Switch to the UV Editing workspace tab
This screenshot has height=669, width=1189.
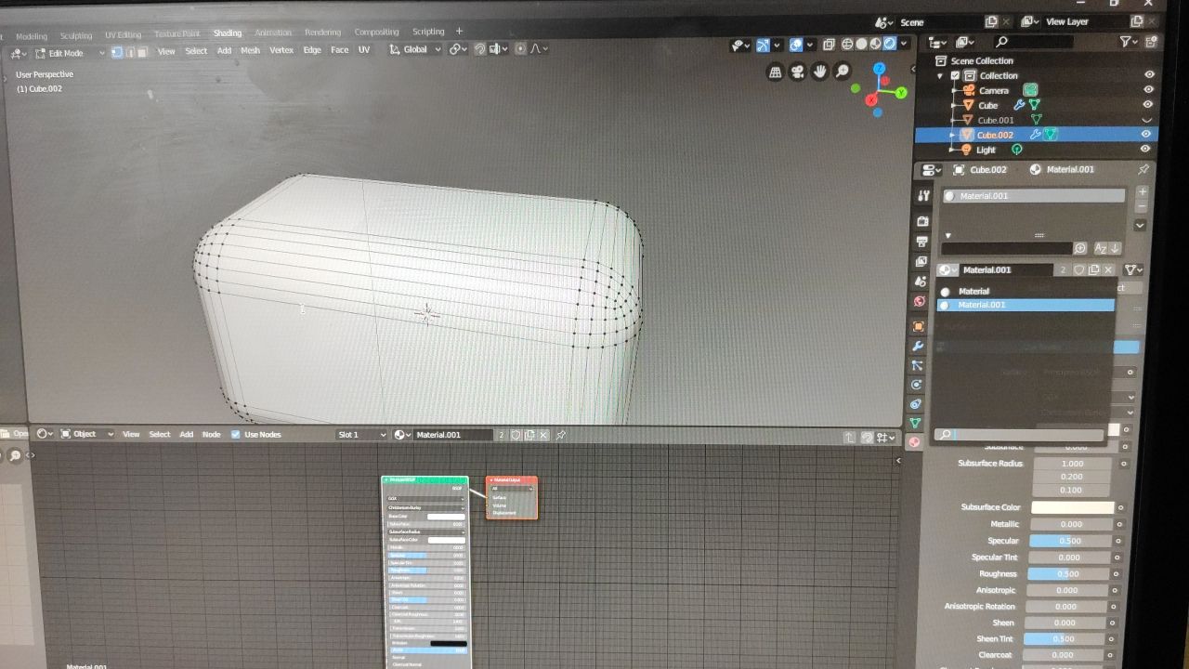tap(123, 35)
